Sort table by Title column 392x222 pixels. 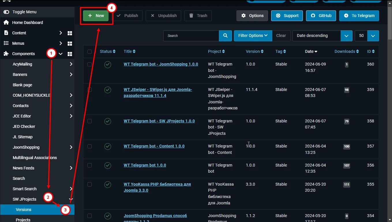point(130,51)
